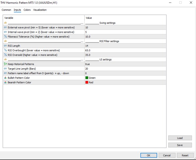The width and height of the screenshot is (196, 160).
Task: Select the 'Internal wave pivot (min = 2)' row label
Action: (x=41, y=32)
